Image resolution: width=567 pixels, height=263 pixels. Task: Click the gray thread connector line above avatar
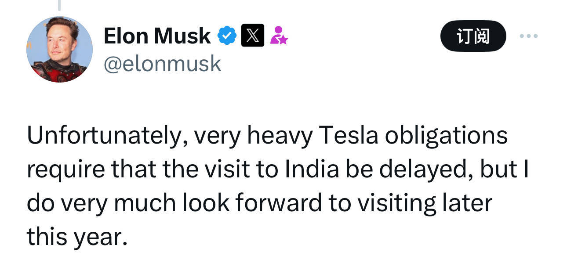point(59,5)
